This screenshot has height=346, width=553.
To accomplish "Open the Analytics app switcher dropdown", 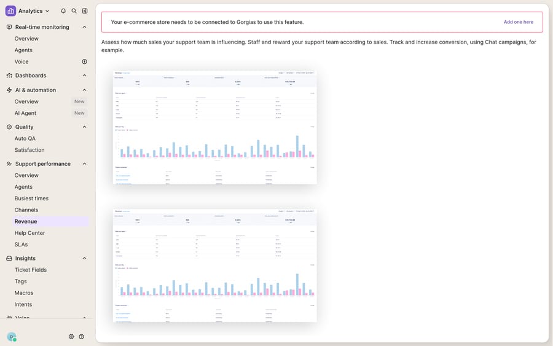I will [34, 11].
